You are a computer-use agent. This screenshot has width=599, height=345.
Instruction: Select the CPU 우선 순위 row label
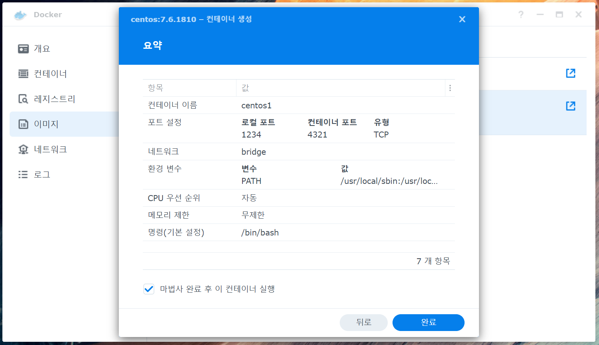coord(174,198)
